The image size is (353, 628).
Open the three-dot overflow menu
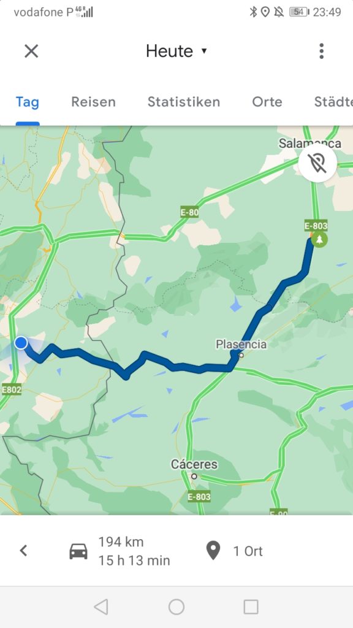coord(321,52)
